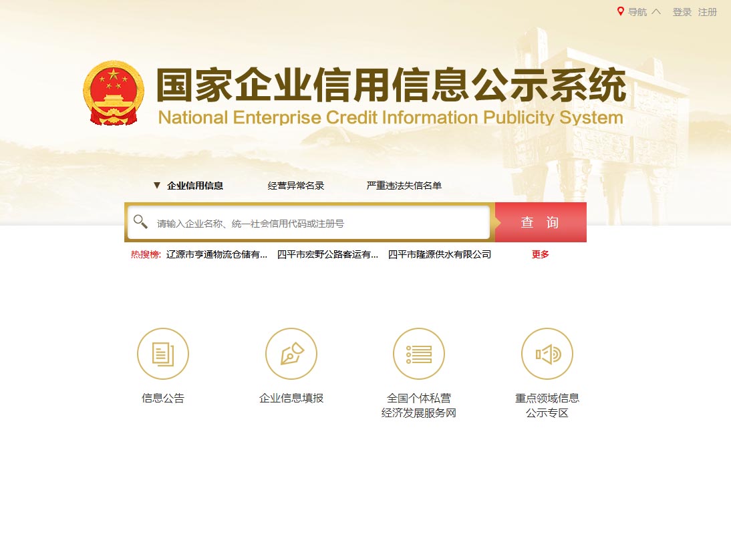Open the 注册 register link

point(707,12)
